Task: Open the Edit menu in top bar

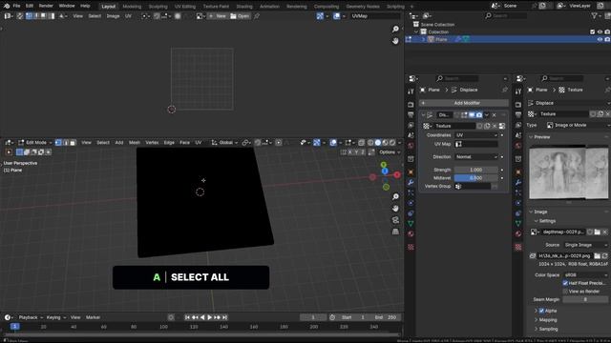Action: point(30,6)
